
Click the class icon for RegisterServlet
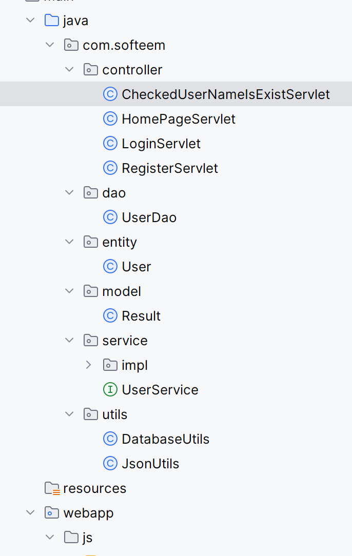[110, 168]
